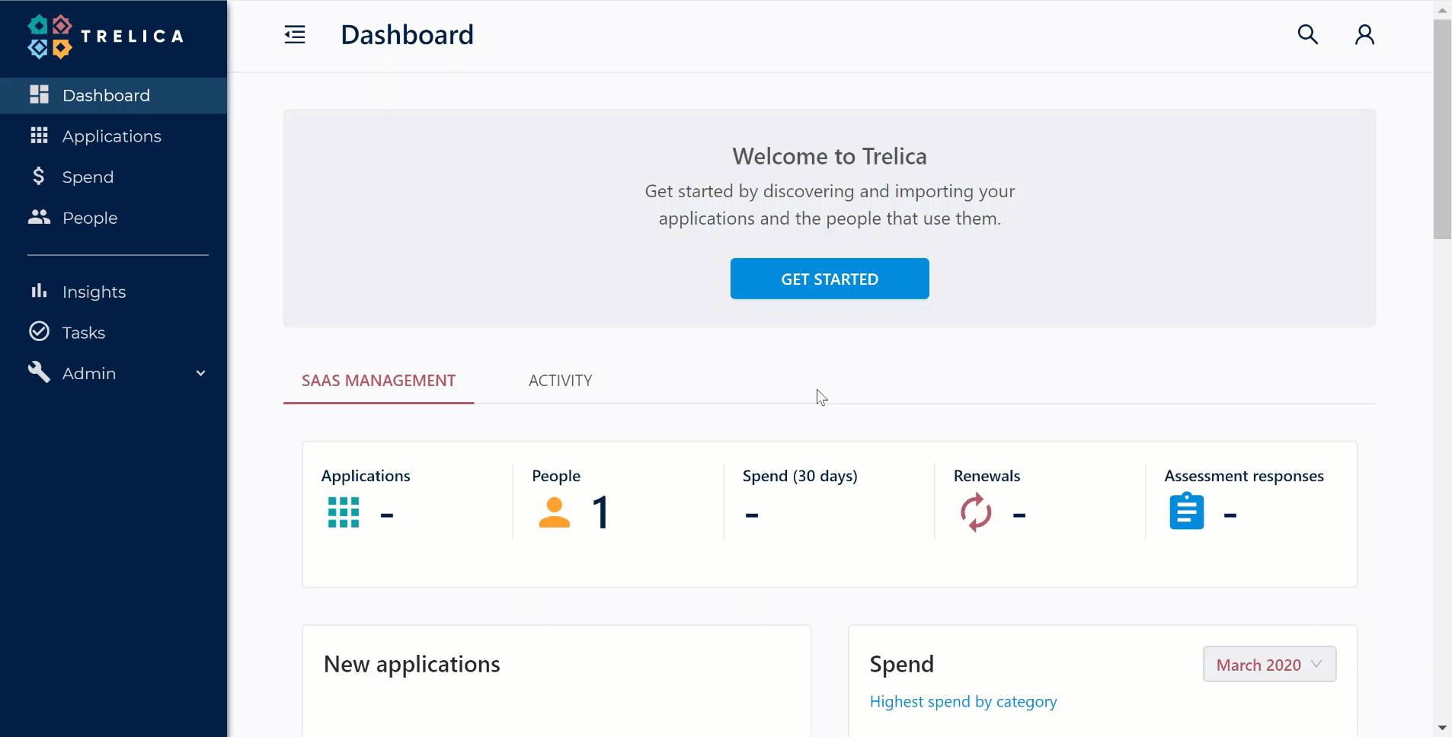Screen dimensions: 1452x737
Task: Collapse the sidebar with the menu toggle icon
Action: 295,35
